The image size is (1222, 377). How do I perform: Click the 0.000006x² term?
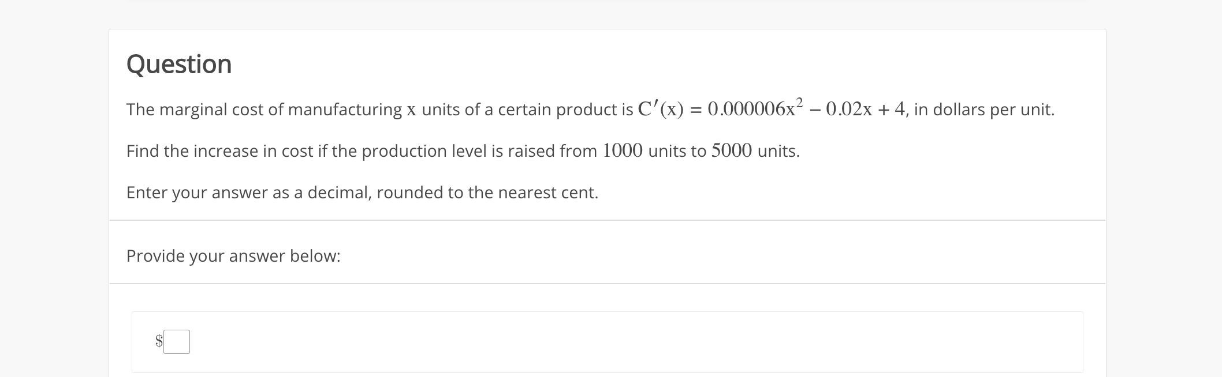755,108
